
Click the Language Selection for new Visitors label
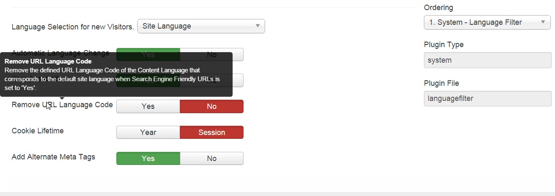pos(73,27)
